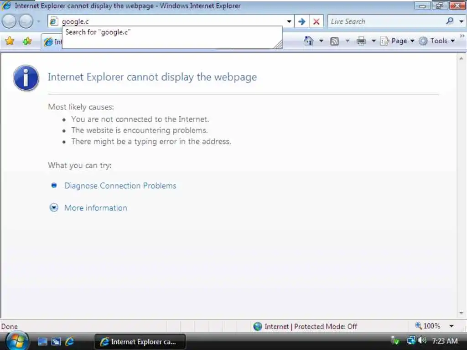Image resolution: width=467 pixels, height=350 pixels.
Task: Open the Feeds dropdown arrow
Action: (x=347, y=41)
